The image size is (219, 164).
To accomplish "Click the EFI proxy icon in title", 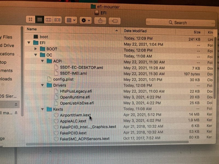I will [x=97, y=13].
